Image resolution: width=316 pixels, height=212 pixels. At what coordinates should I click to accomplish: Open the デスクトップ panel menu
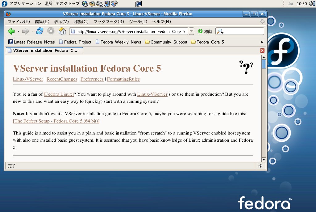(67, 4)
